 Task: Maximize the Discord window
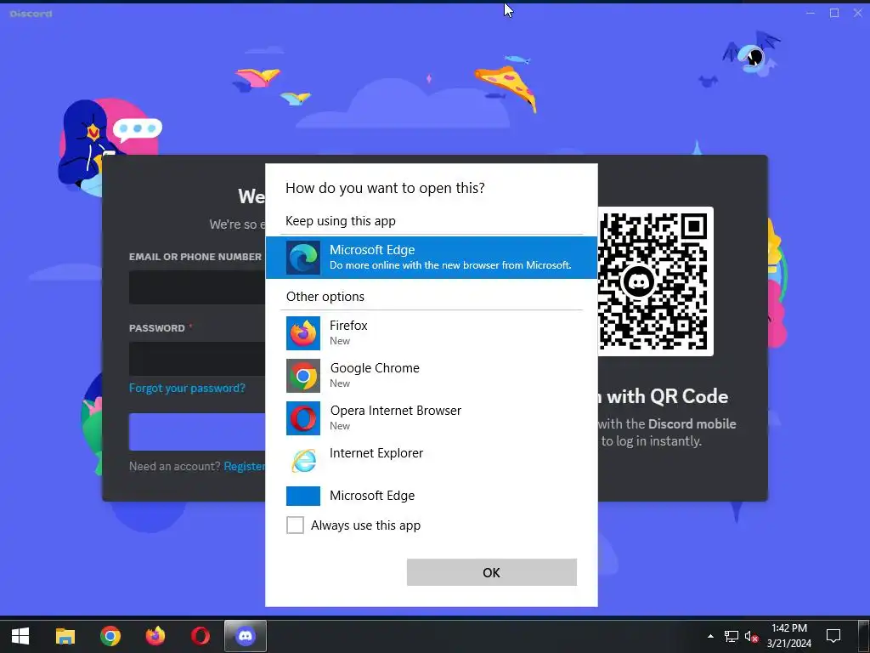point(834,13)
